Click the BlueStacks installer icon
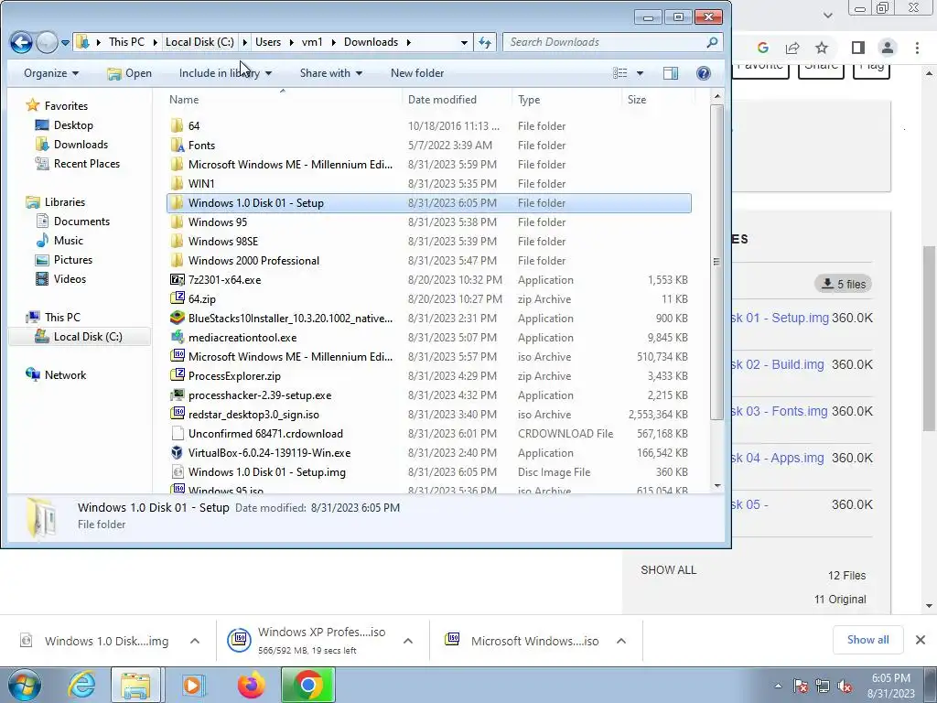 pyautogui.click(x=178, y=318)
